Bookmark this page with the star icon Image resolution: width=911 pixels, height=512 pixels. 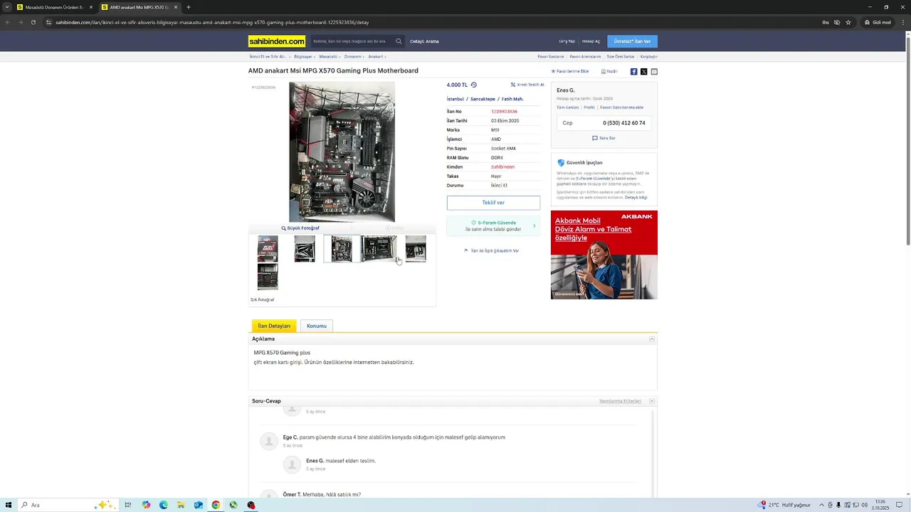coord(848,22)
